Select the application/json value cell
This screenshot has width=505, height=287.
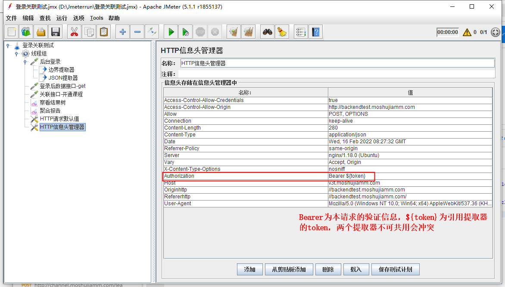click(x=410, y=135)
